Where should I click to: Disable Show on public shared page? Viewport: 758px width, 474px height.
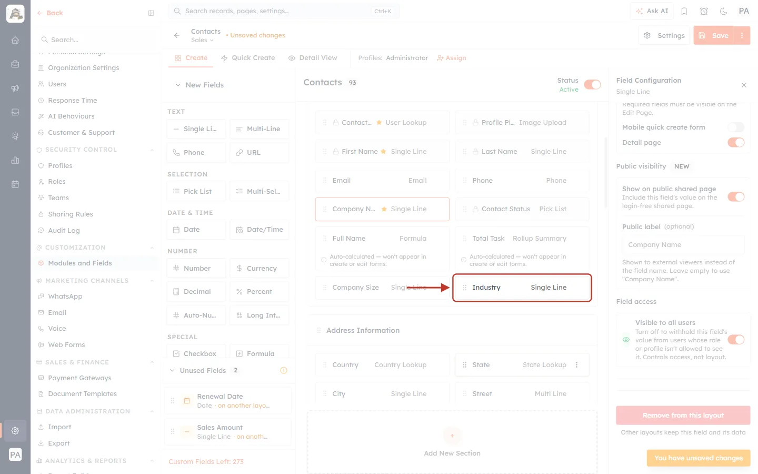pos(736,196)
